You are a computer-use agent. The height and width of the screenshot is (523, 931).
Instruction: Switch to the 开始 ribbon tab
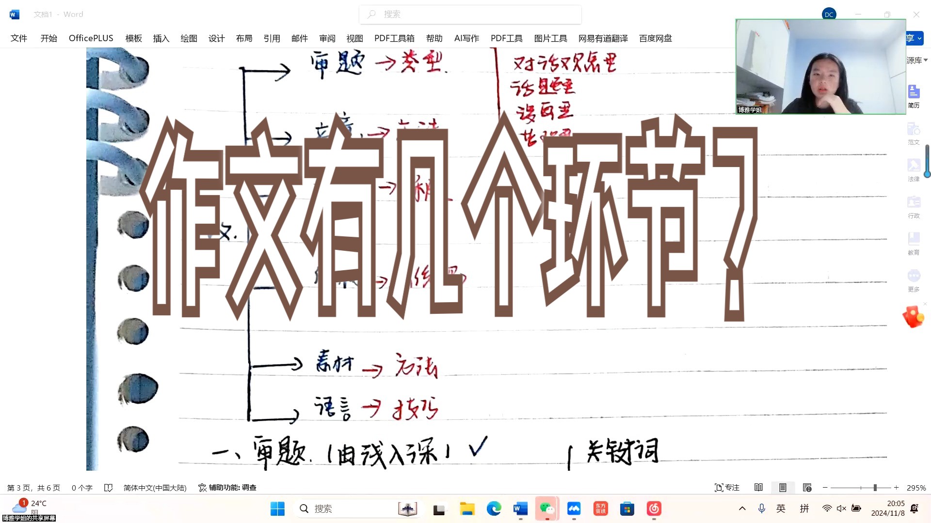point(48,38)
